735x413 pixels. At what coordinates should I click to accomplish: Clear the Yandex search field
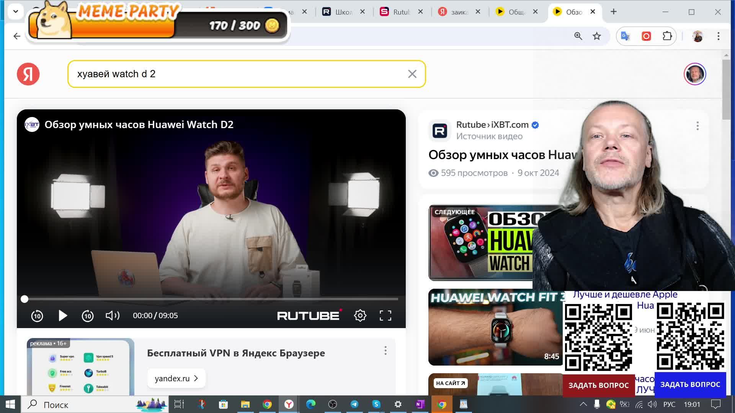[412, 74]
